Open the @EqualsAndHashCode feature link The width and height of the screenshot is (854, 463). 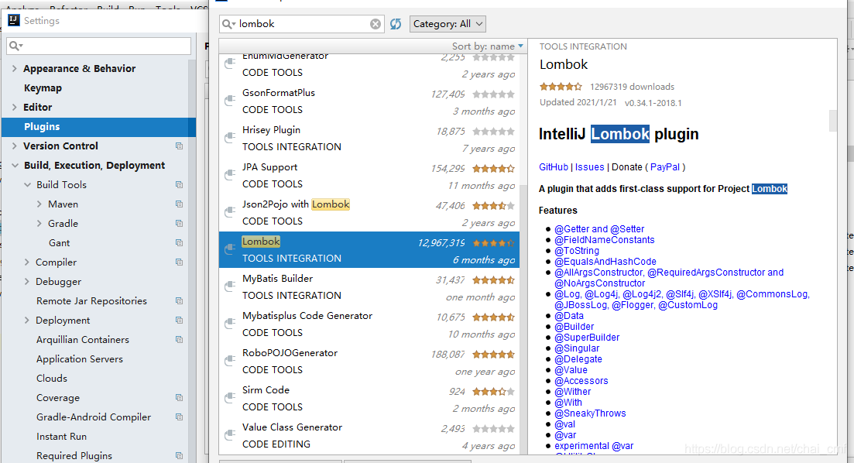point(605,262)
